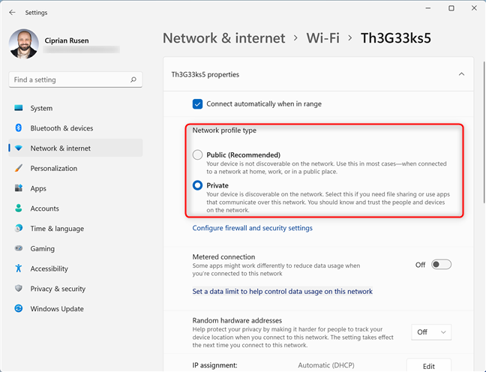Click the IP assignment label
486x372 pixels.
pos(214,365)
